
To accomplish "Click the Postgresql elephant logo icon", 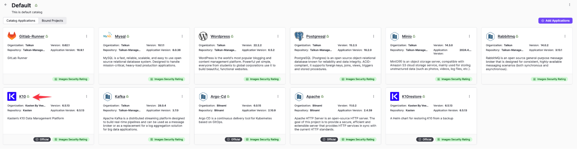I will coord(299,36).
